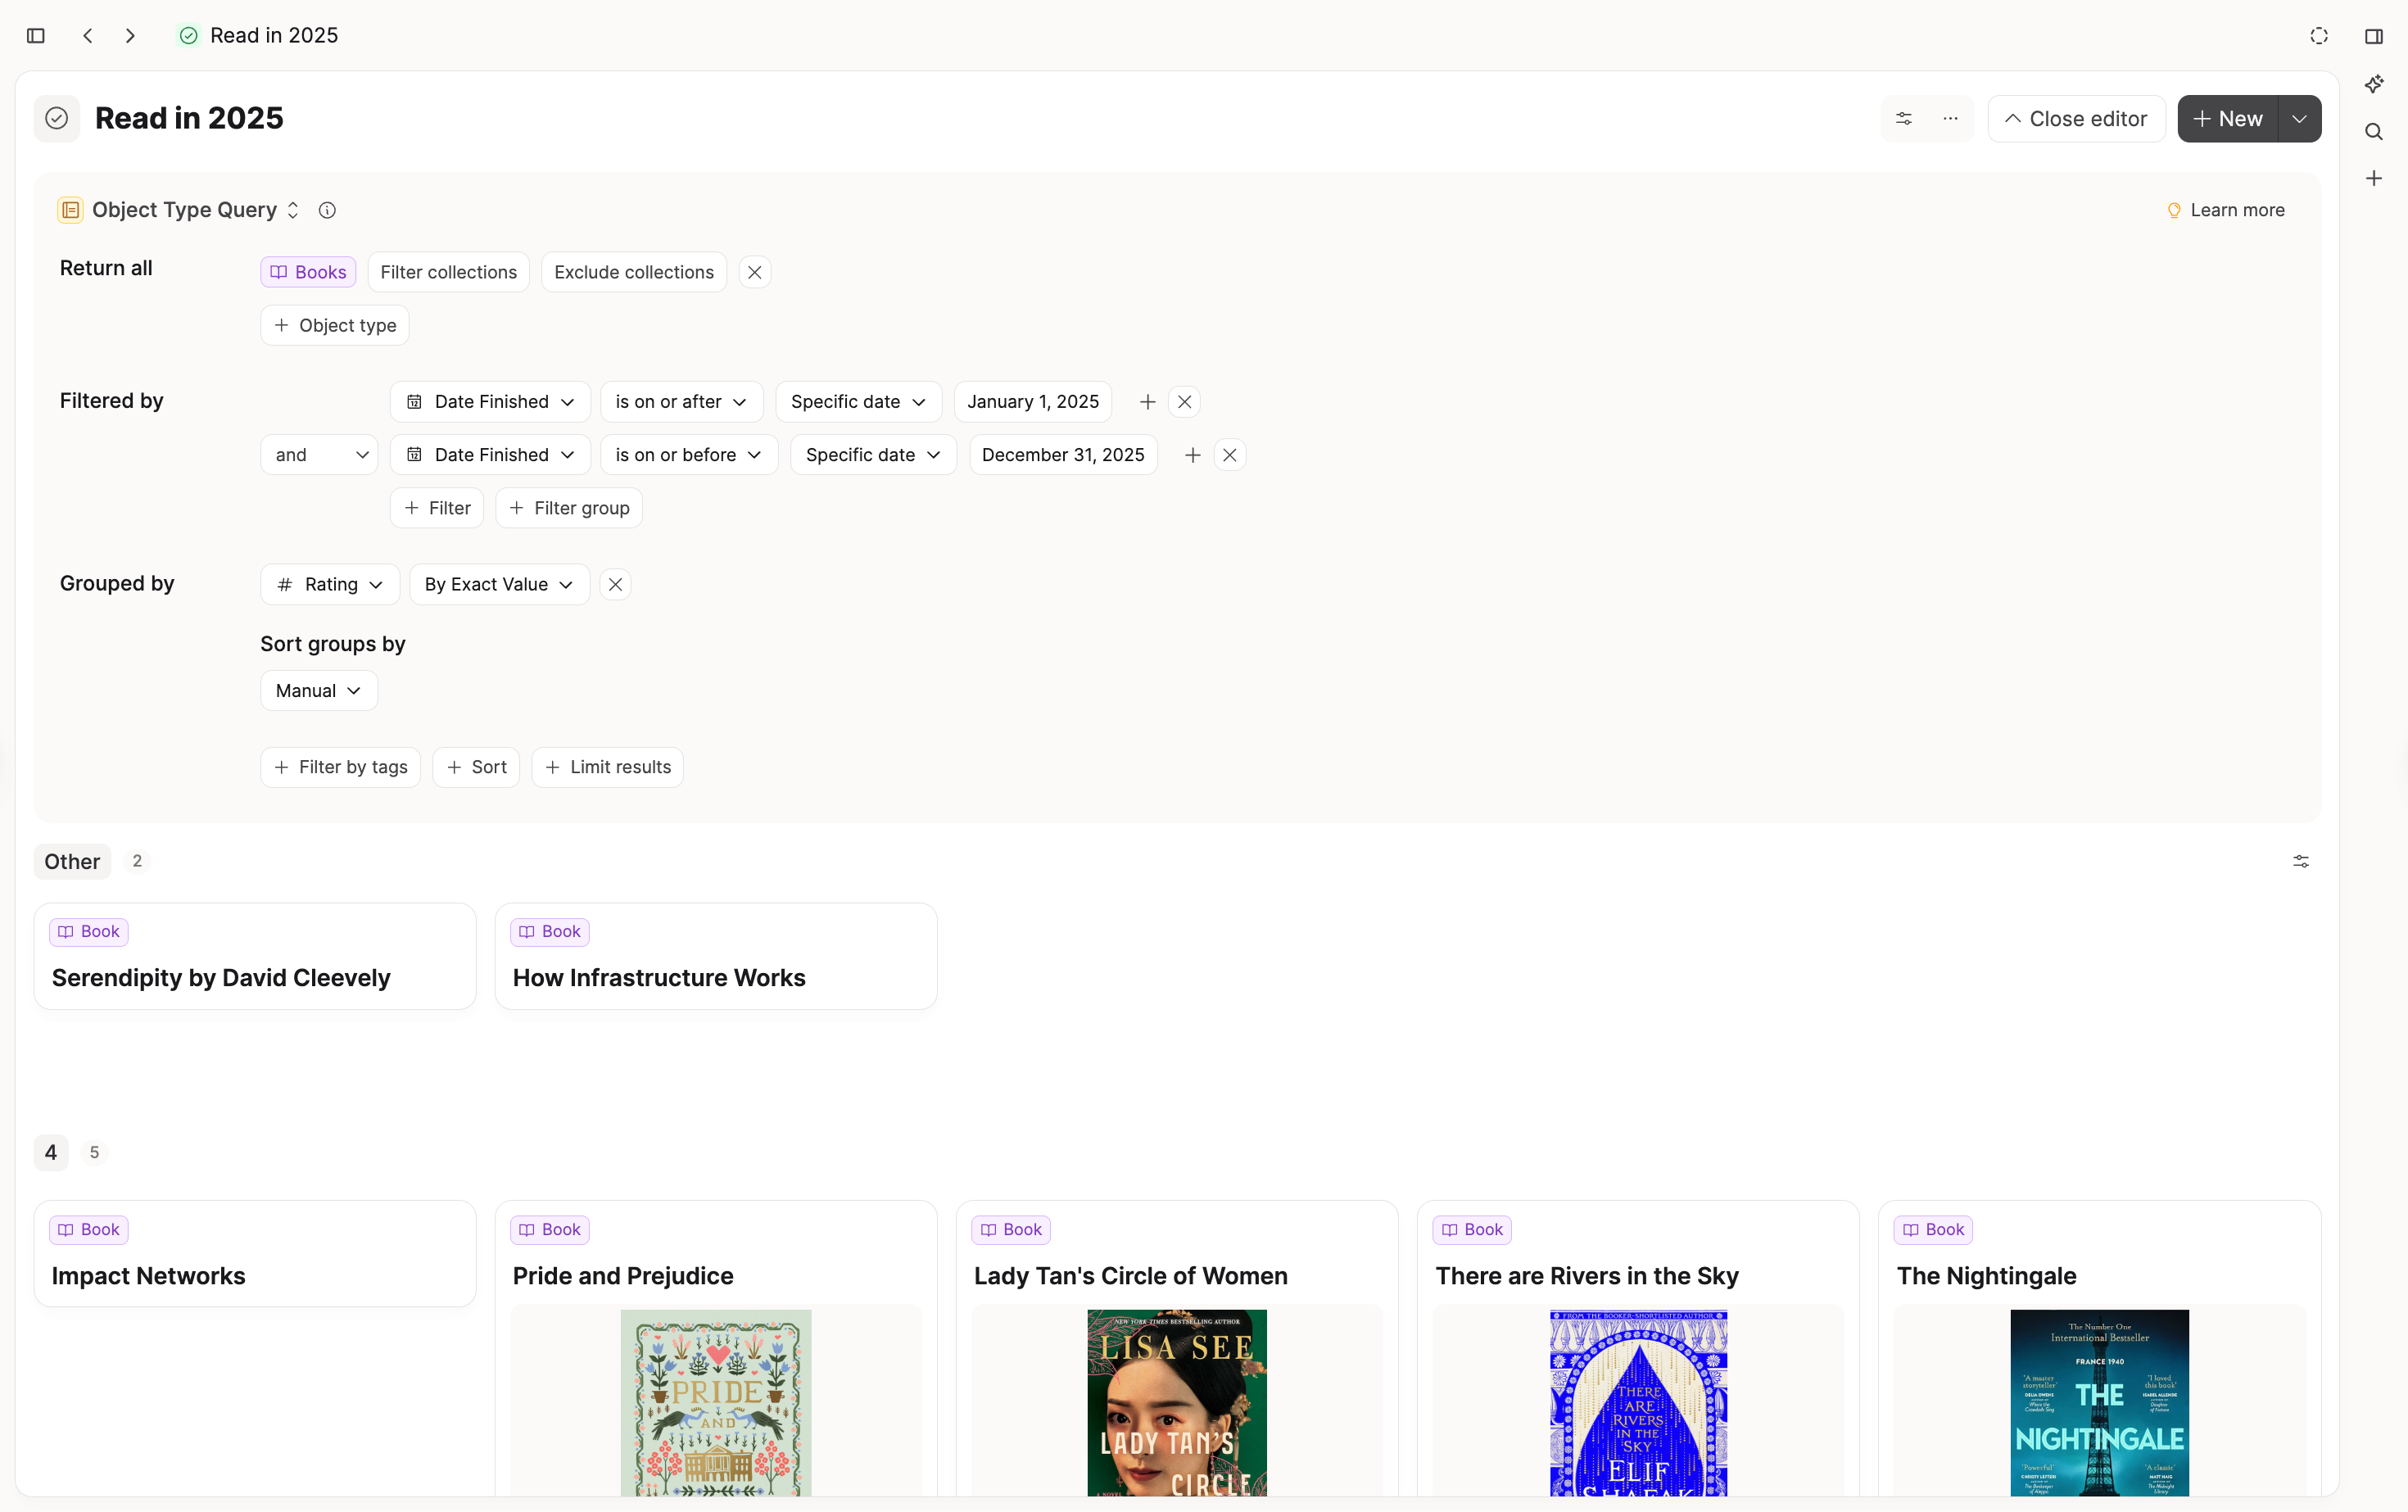Open the first Date Finished property dropdown
2408x1512 pixels.
[x=490, y=401]
